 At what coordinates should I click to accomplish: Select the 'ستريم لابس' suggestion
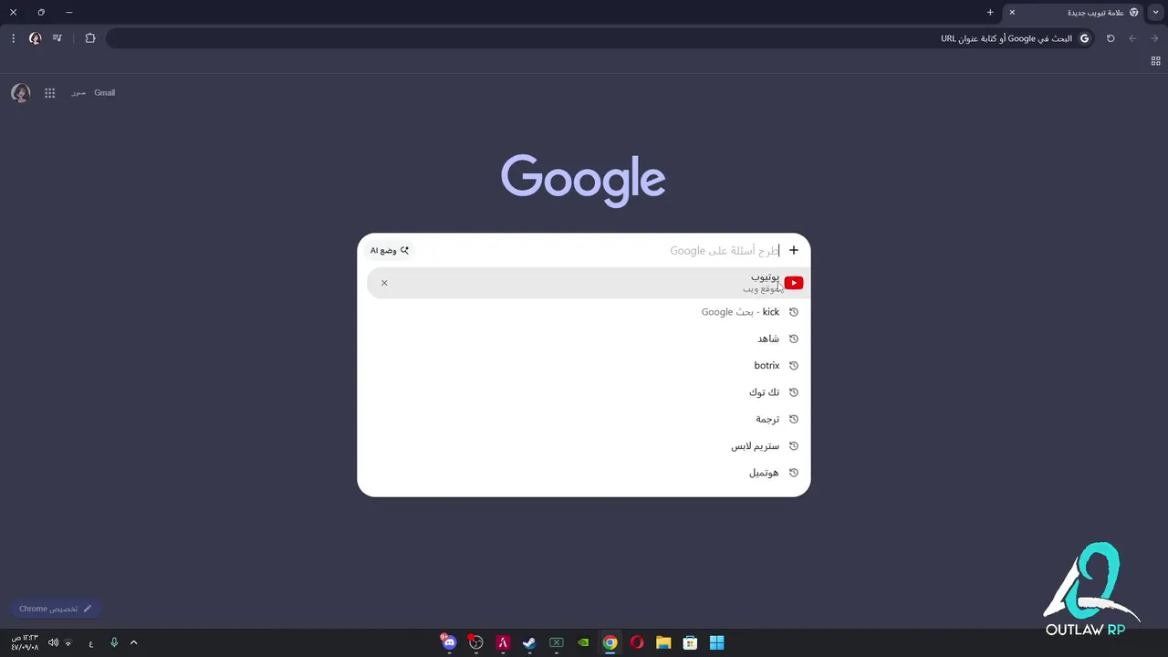click(x=584, y=446)
